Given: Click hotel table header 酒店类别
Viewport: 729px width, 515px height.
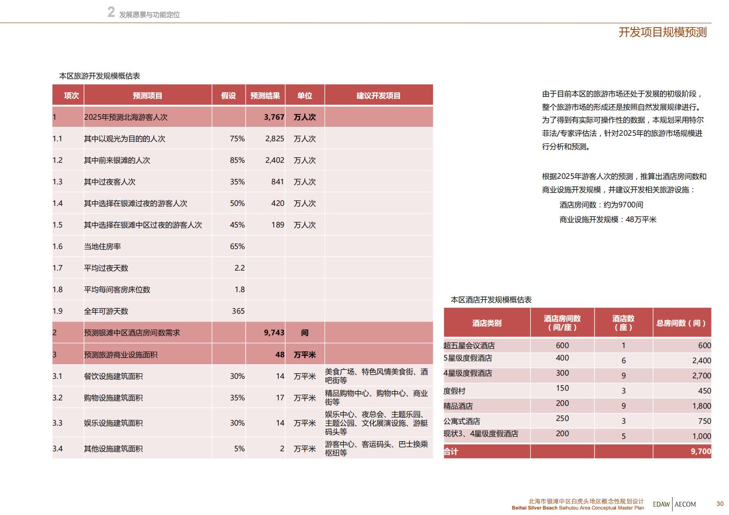Looking at the screenshot, I should coord(487,323).
